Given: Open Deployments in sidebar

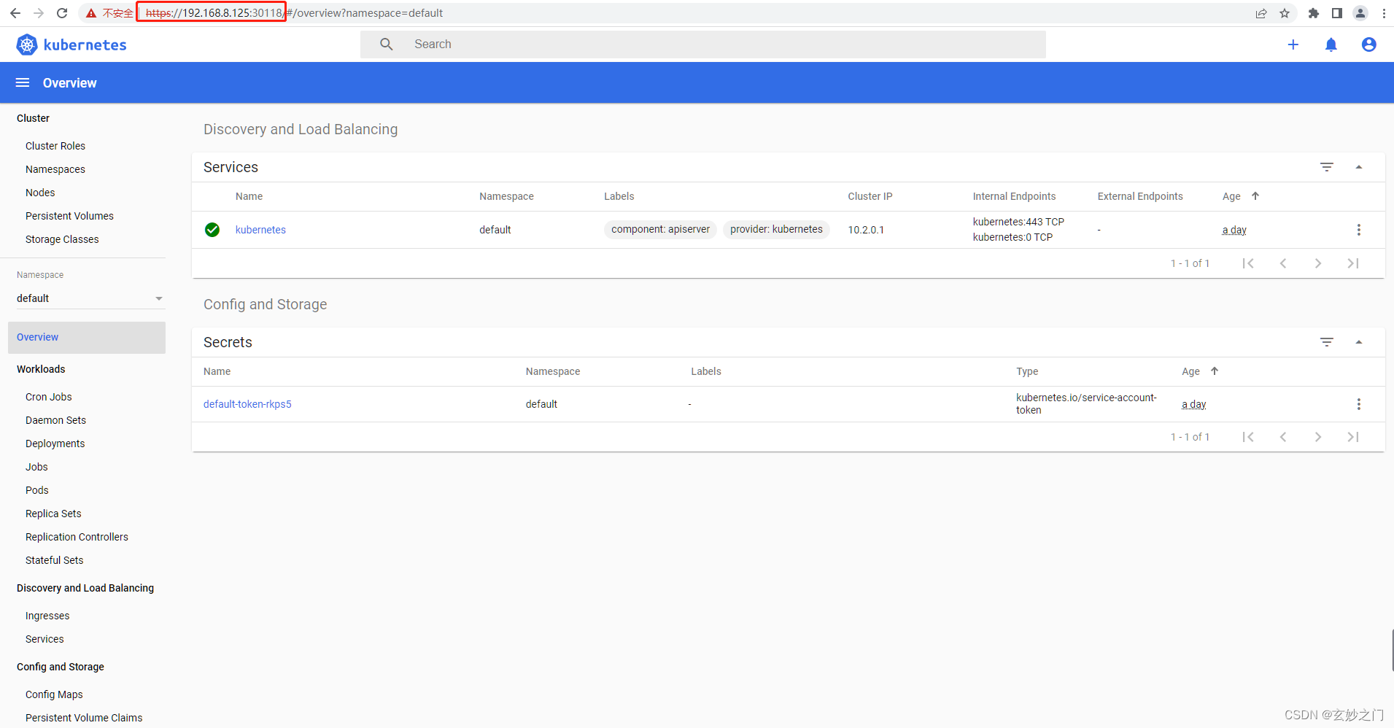Looking at the screenshot, I should click(55, 444).
